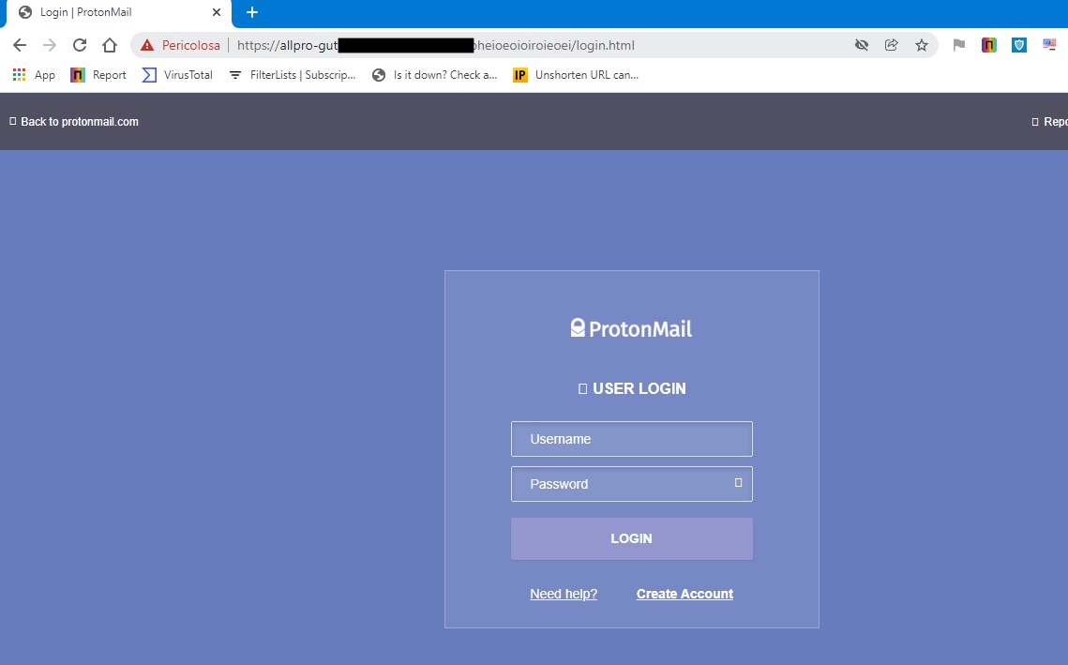
Task: Open the browser home page icon
Action: (x=110, y=45)
